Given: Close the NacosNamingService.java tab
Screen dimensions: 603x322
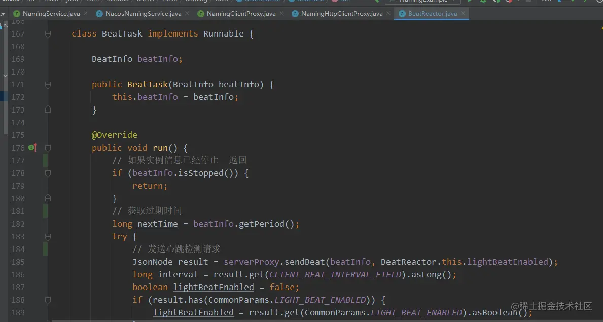Looking at the screenshot, I should [187, 14].
